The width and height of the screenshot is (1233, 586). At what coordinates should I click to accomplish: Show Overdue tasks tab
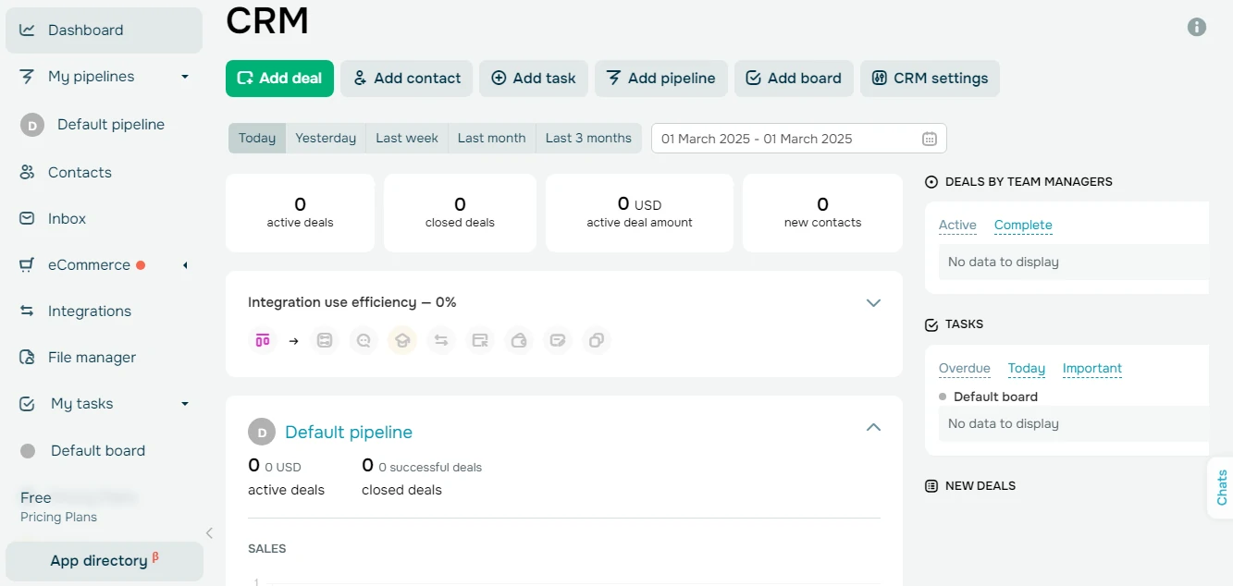click(964, 368)
